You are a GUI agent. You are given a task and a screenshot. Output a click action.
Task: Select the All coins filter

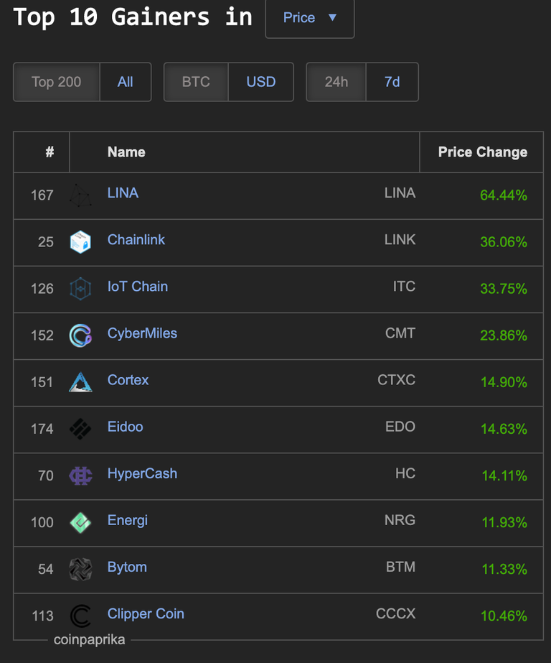click(x=126, y=82)
